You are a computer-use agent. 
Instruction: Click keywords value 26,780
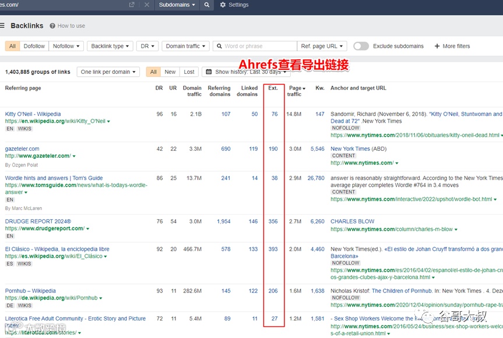click(316, 178)
